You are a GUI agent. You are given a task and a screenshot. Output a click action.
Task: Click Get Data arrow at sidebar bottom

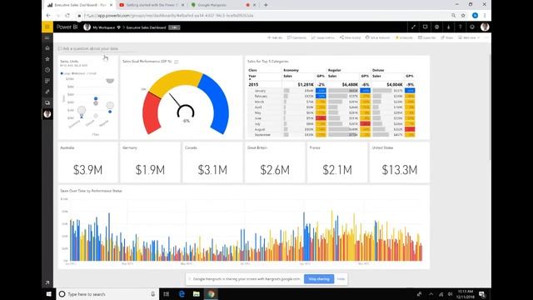pyautogui.click(x=47, y=282)
